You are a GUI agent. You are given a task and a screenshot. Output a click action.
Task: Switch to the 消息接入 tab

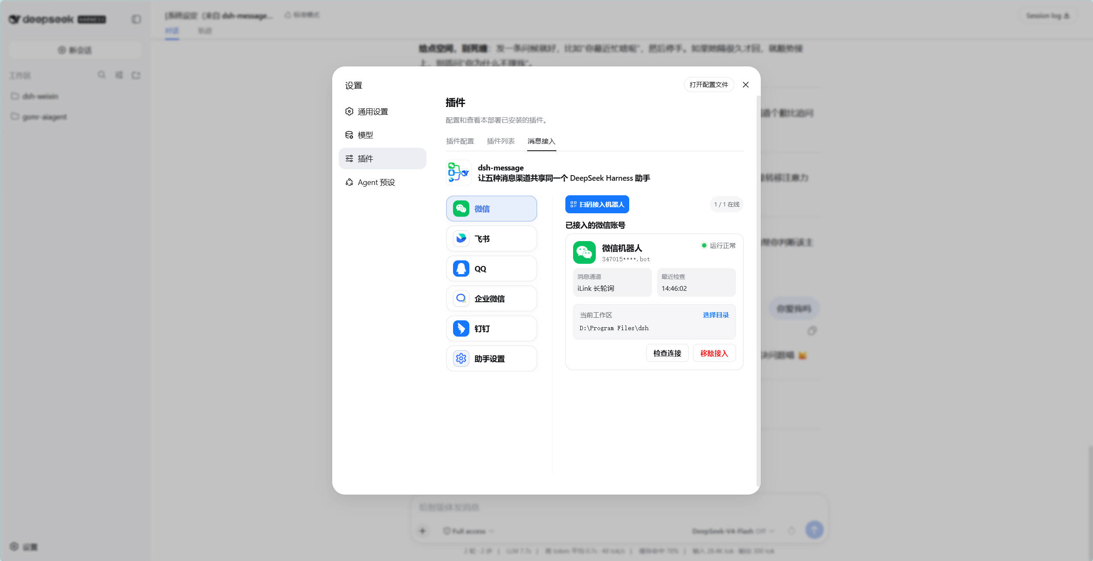(541, 141)
